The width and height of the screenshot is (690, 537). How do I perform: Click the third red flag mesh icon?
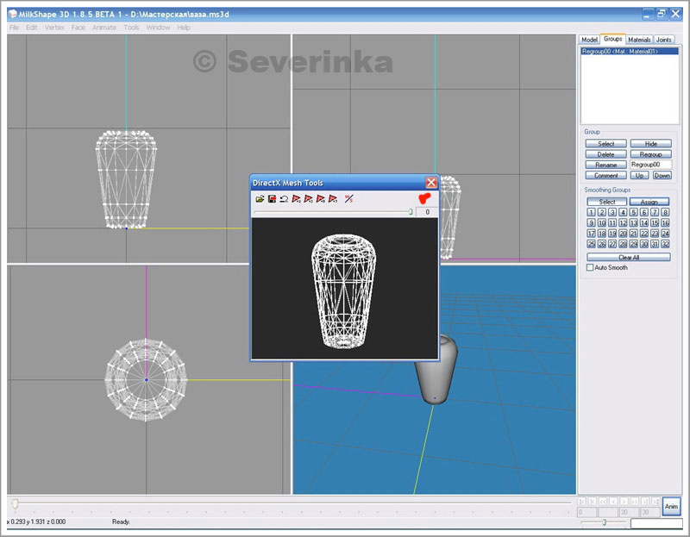(x=320, y=199)
